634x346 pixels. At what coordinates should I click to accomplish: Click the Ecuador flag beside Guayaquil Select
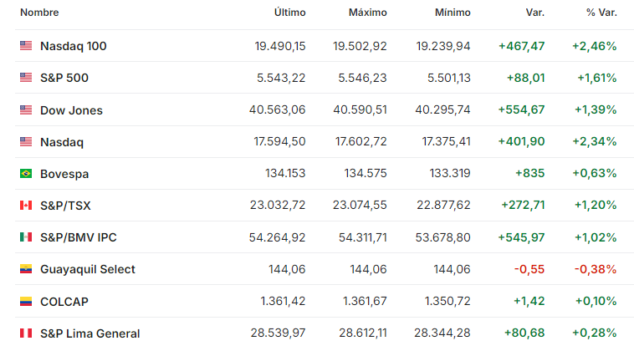(x=26, y=269)
